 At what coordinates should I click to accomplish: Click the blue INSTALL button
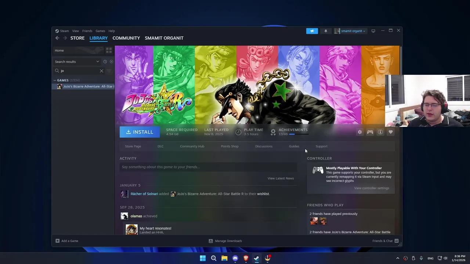click(x=140, y=132)
